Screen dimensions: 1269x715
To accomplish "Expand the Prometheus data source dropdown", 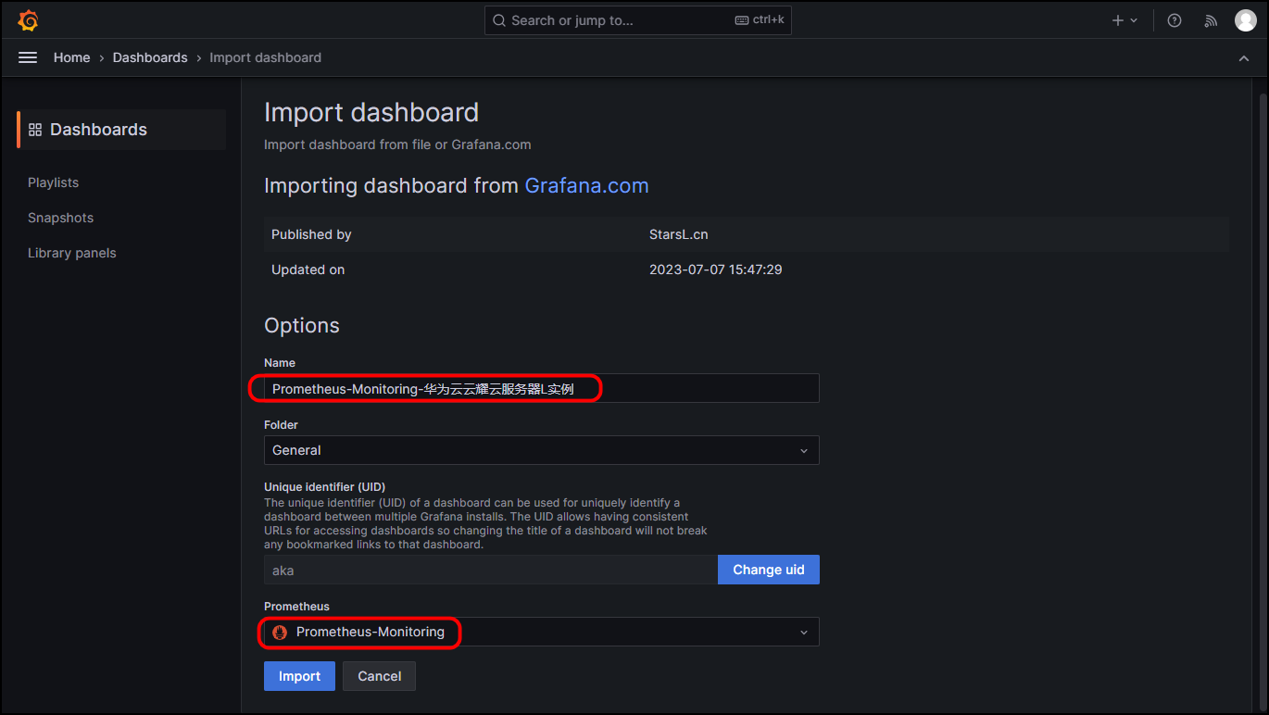I will point(542,632).
